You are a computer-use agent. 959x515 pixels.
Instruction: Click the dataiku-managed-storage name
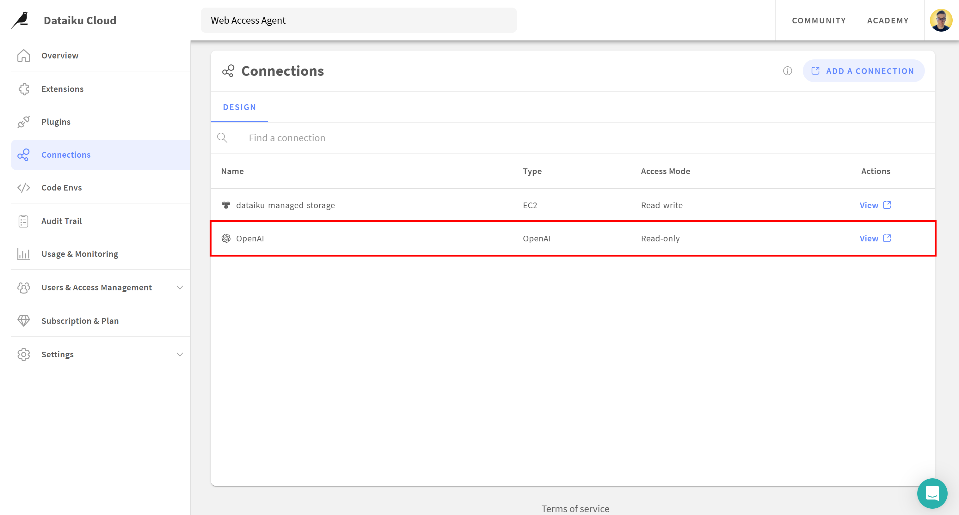[x=285, y=205]
